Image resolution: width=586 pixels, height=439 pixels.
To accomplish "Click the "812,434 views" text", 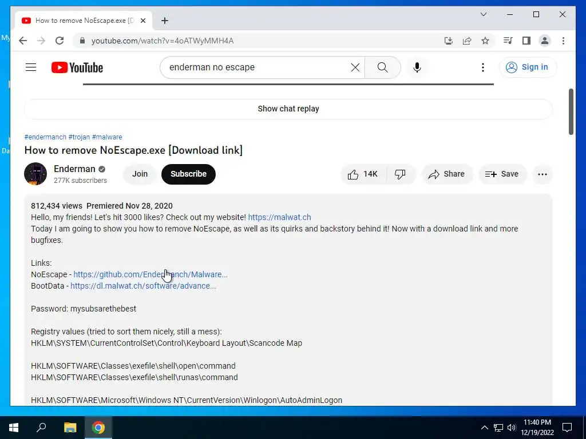I will [x=57, y=206].
